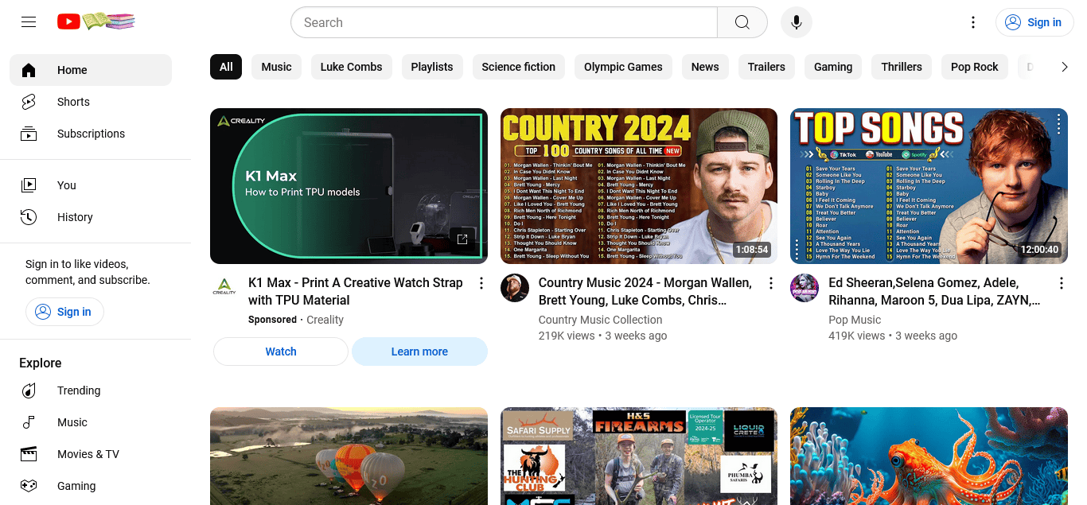The image size is (1087, 505).
Task: Click 'Sign in to like videos' message
Action: (88, 272)
